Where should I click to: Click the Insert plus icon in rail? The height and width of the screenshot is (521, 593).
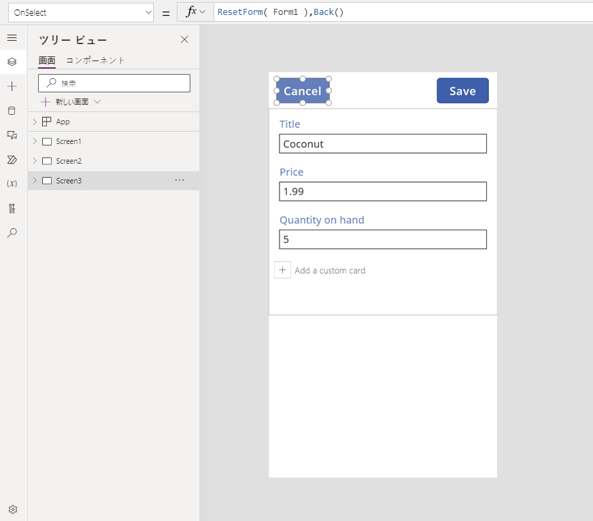12,86
